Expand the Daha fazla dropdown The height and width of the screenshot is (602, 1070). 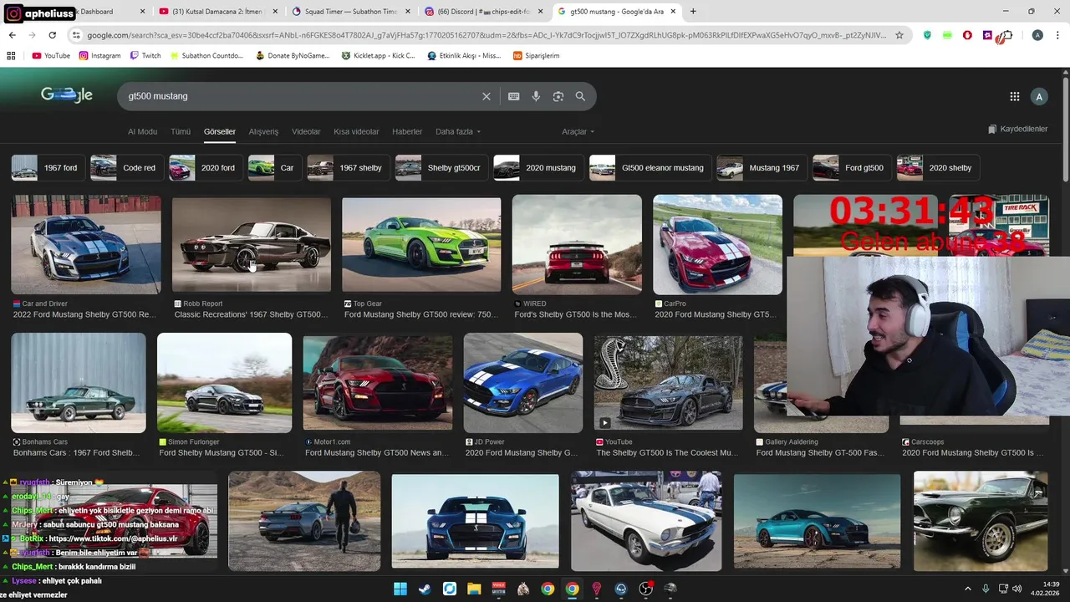point(458,131)
